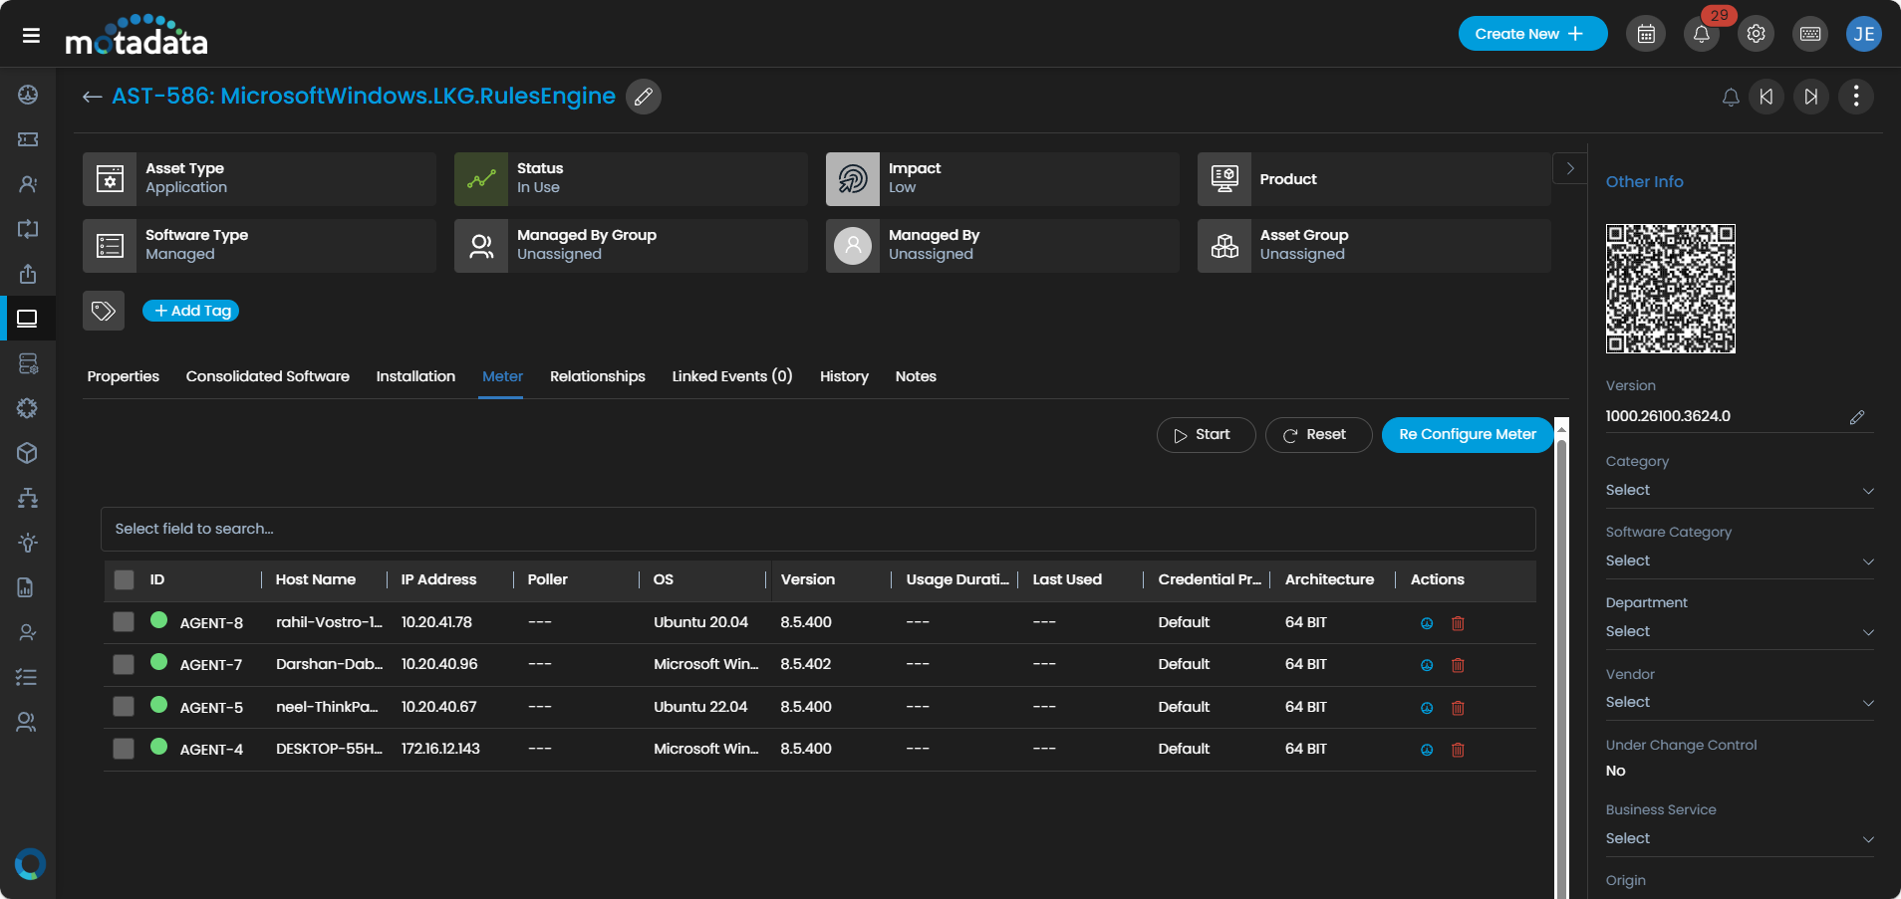Click the Select field to search box
This screenshot has width=1901, height=899.
pos(818,529)
